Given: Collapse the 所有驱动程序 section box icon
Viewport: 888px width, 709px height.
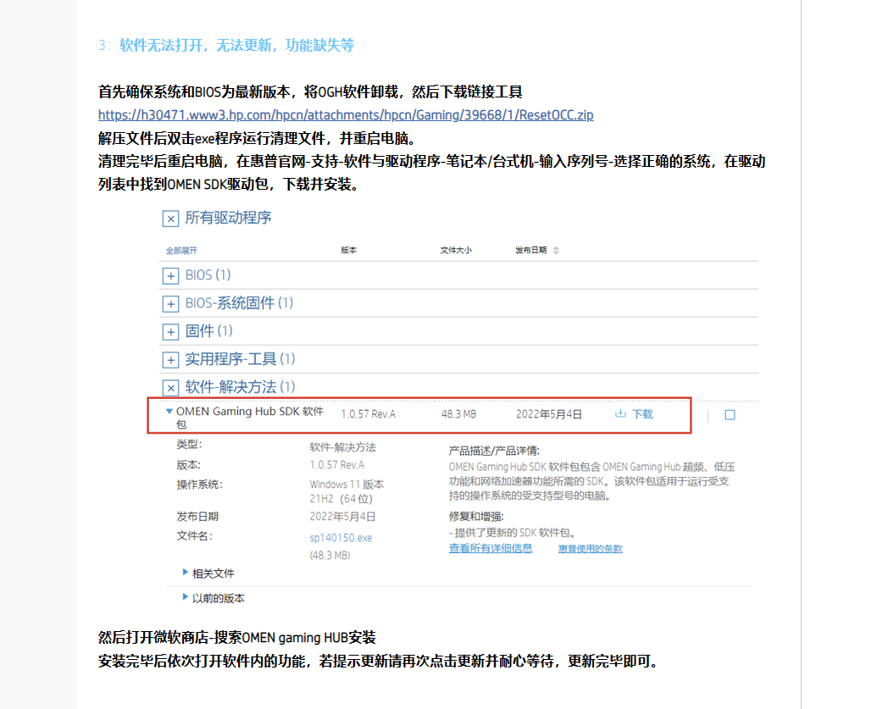Looking at the screenshot, I should (x=170, y=219).
